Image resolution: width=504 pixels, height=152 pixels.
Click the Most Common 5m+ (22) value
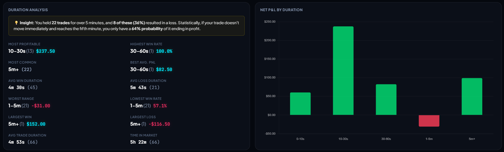20,69
